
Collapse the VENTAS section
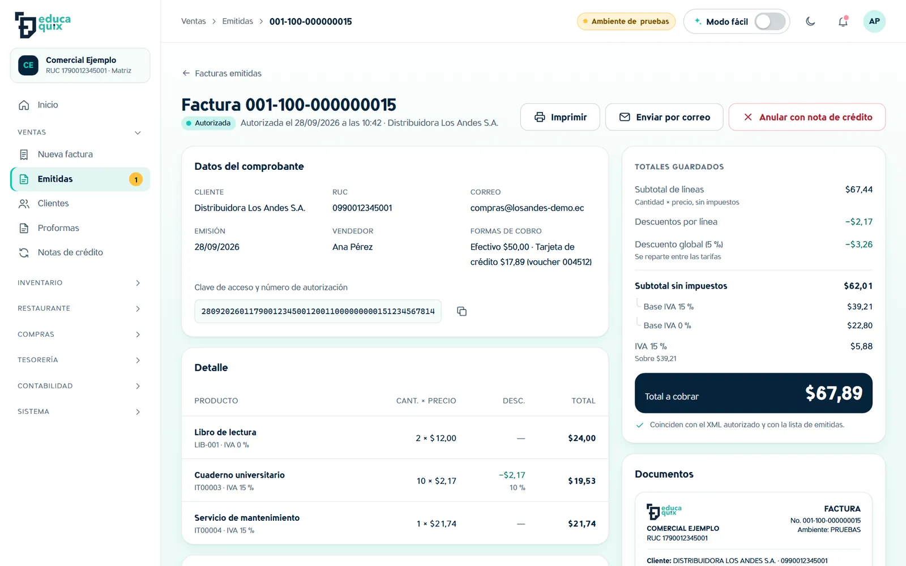point(79,132)
